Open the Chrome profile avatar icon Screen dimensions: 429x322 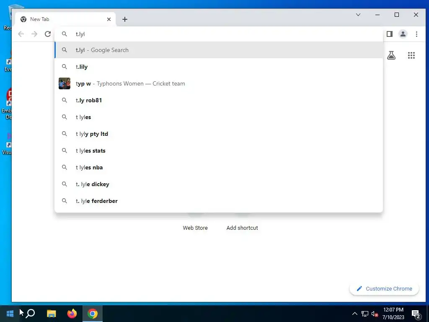(403, 34)
